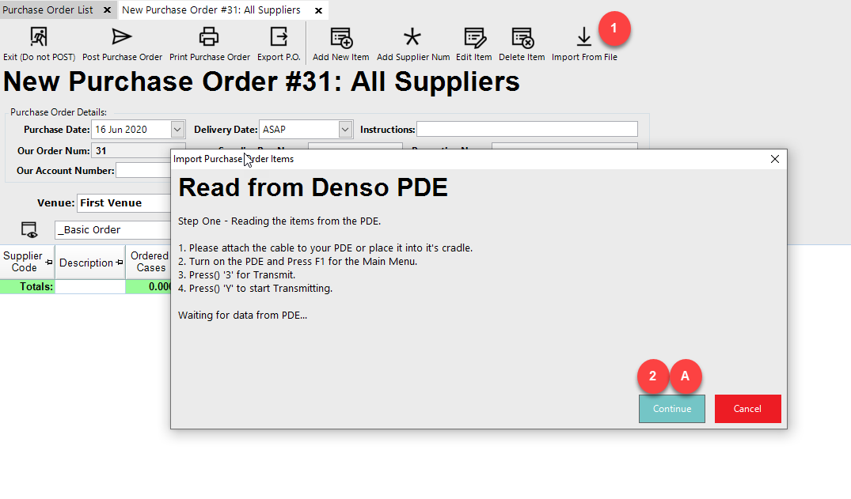Click the Edit Item icon
851x499 pixels.
pyautogui.click(x=475, y=37)
